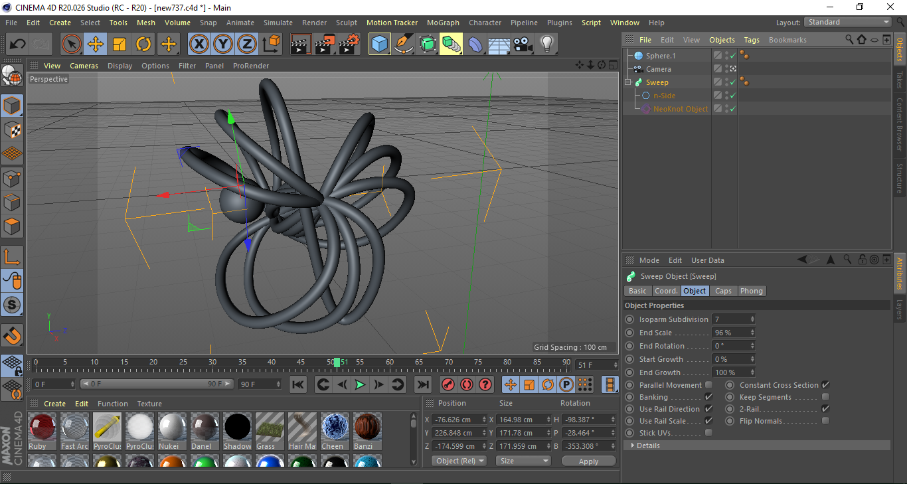Open material manager Create menu
This screenshot has height=484, width=907.
coord(55,404)
